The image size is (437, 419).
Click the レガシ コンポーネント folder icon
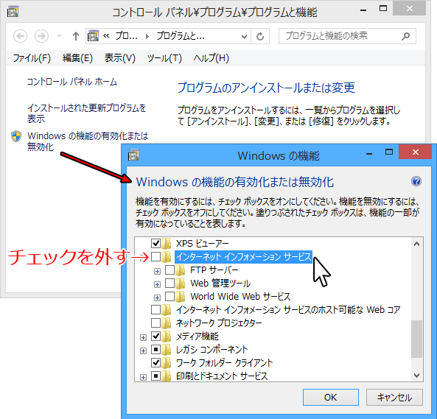167,349
